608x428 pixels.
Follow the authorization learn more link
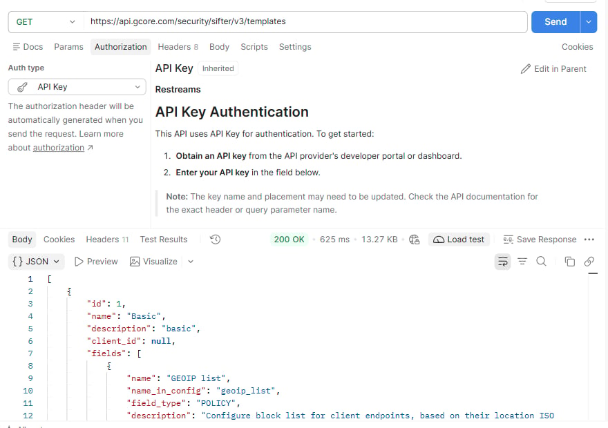pyautogui.click(x=59, y=148)
